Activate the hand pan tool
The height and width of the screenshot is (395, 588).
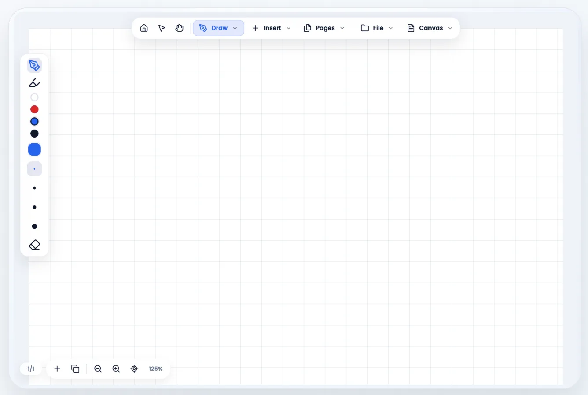[179, 28]
